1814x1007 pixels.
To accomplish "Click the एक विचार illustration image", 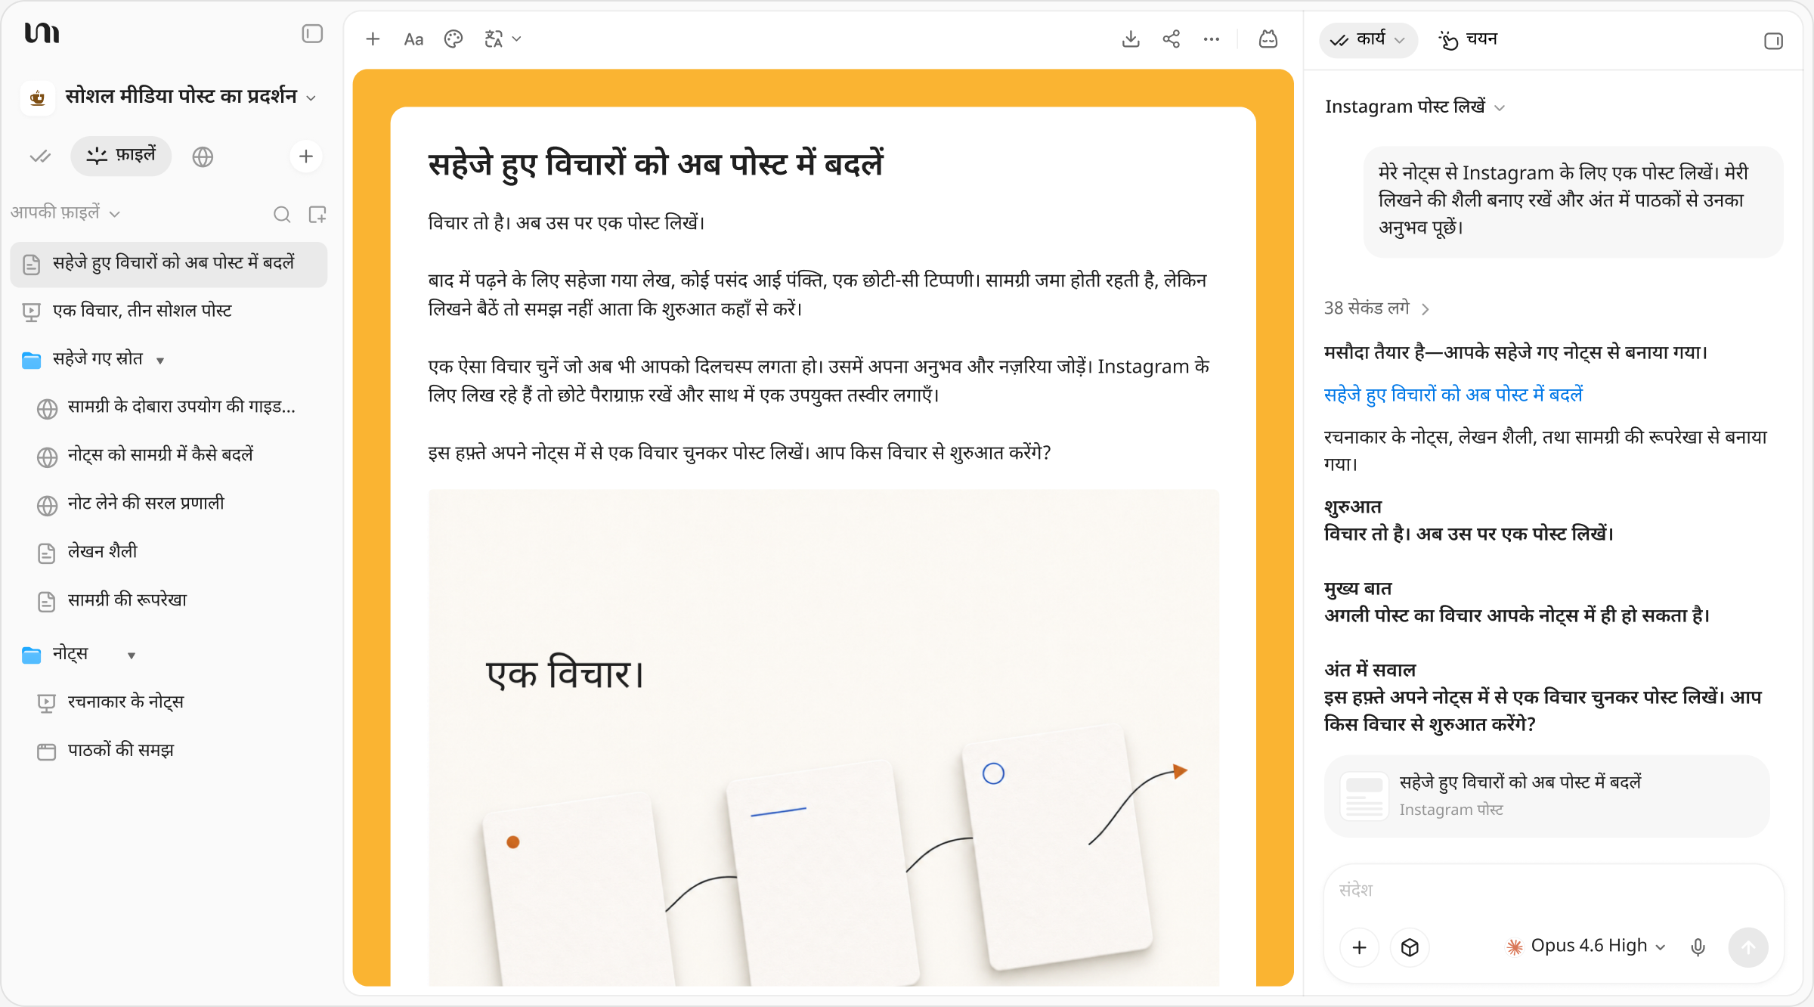I will 824,738.
